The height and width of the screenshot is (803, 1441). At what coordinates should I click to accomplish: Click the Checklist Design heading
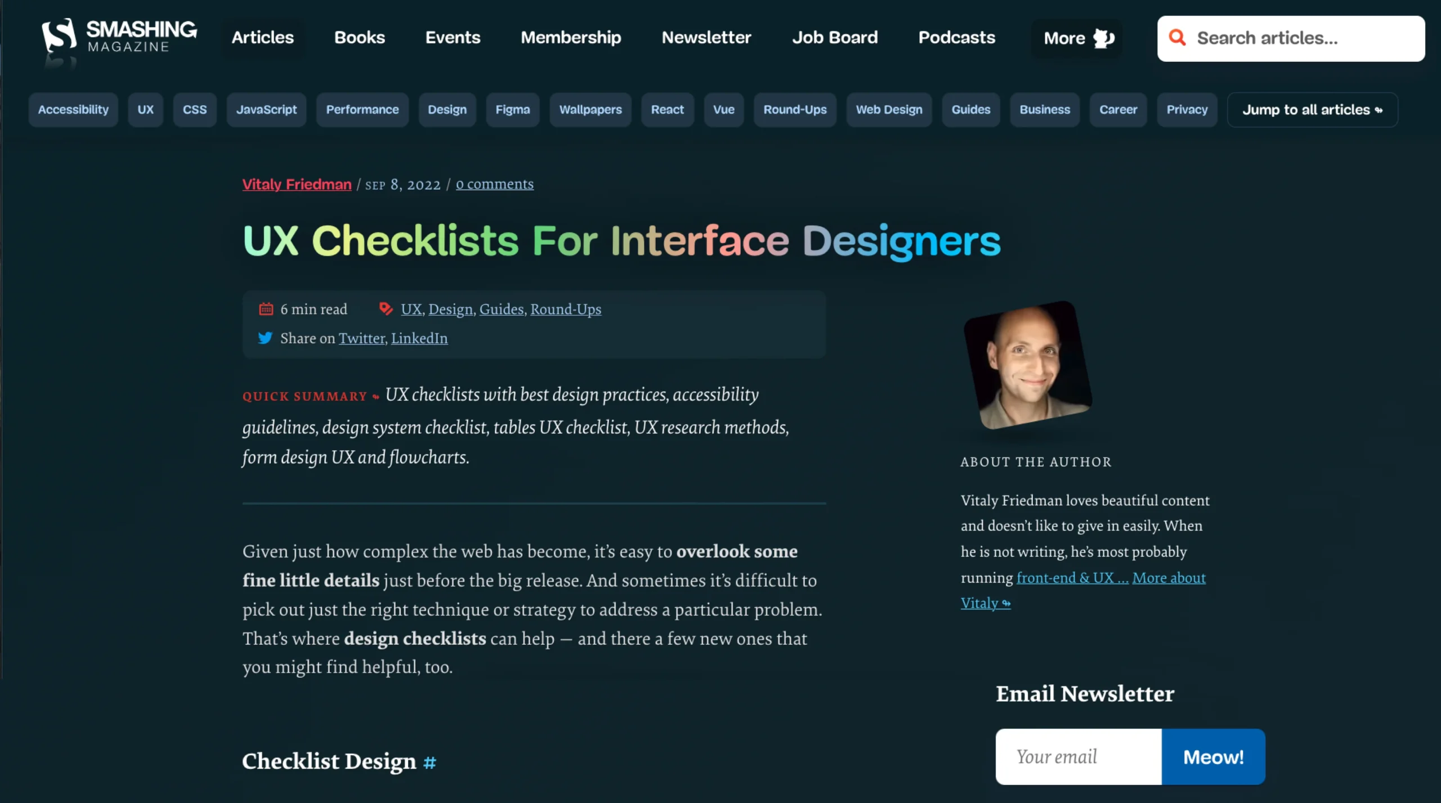click(x=329, y=761)
